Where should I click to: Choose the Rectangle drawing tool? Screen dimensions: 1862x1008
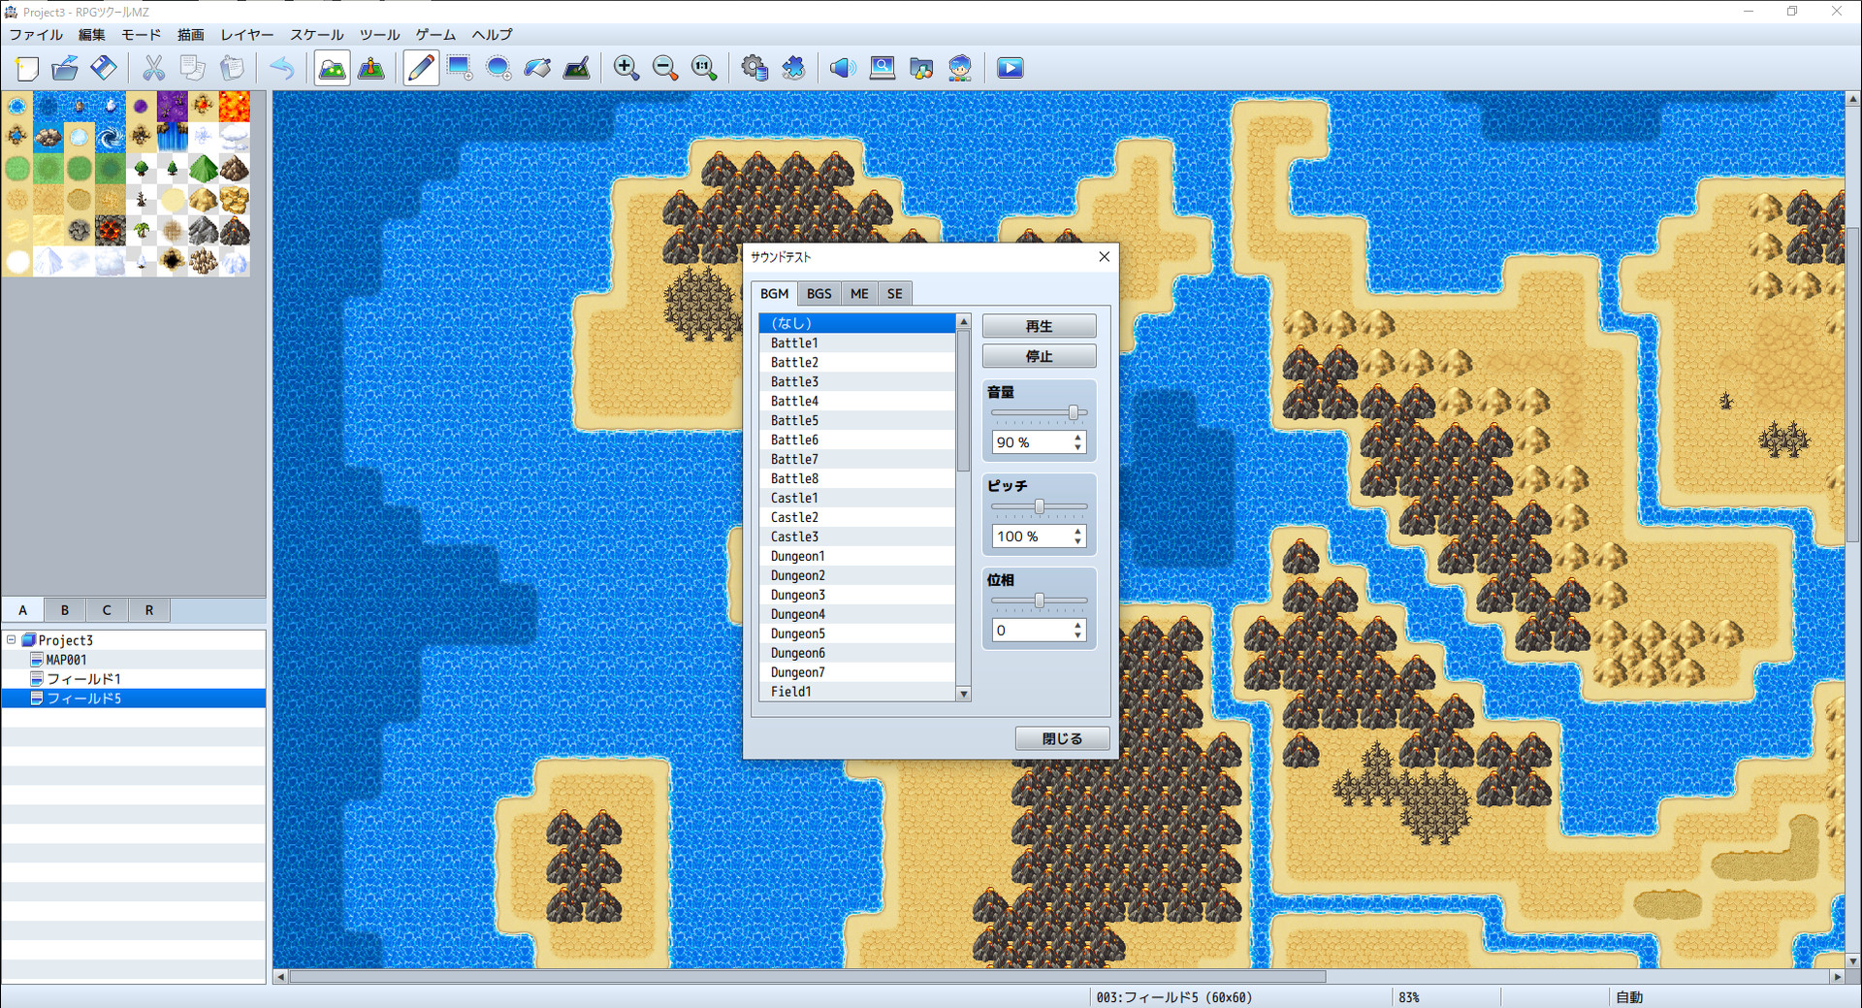459,68
